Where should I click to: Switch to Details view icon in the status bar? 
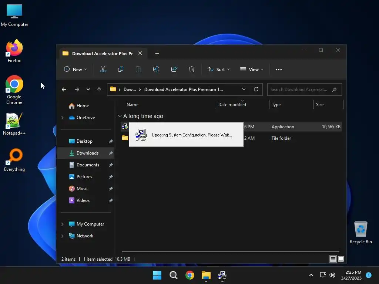(x=333, y=259)
